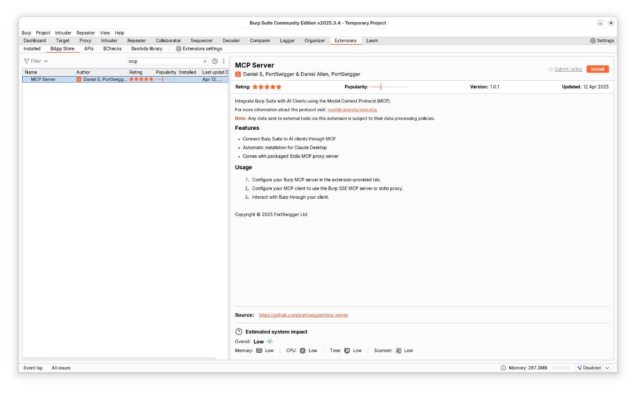
Task: Open the Help menu
Action: [x=119, y=33]
